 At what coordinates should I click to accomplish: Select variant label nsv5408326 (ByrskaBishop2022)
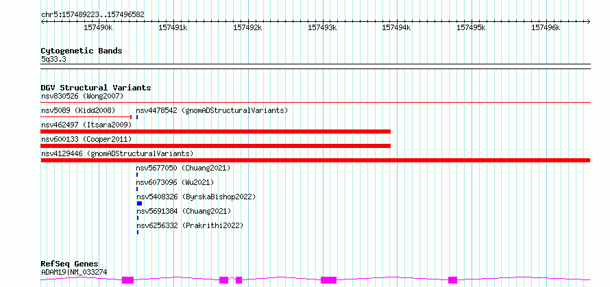196,197
